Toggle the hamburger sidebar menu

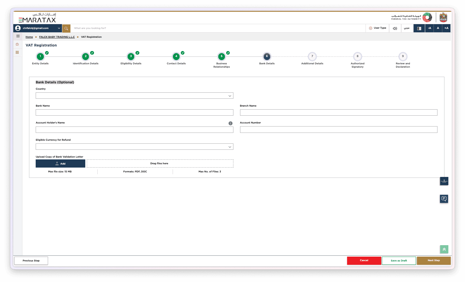click(x=18, y=36)
